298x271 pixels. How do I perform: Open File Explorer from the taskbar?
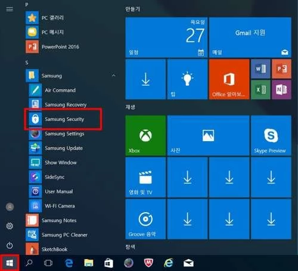(x=89, y=263)
